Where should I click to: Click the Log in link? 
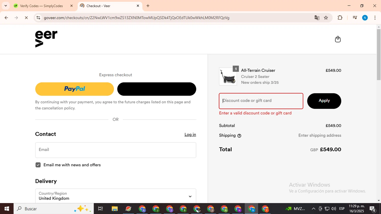point(190,135)
